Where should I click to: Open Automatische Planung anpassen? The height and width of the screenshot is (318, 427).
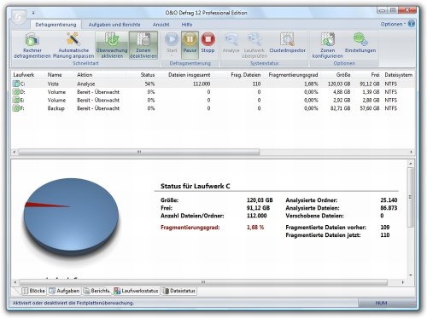(x=73, y=45)
